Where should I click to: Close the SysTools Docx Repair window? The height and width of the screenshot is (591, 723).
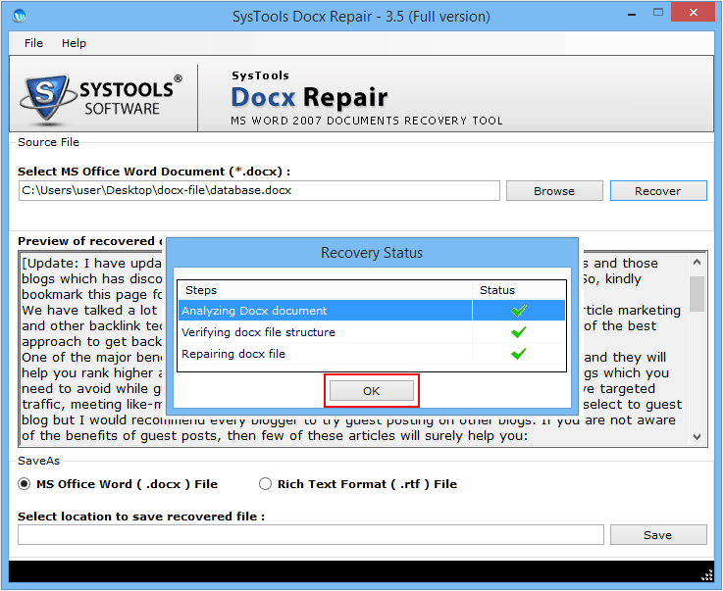pyautogui.click(x=693, y=13)
